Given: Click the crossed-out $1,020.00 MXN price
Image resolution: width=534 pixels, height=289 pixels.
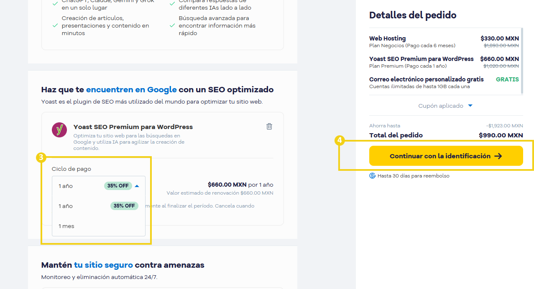Looking at the screenshot, I should [x=501, y=66].
